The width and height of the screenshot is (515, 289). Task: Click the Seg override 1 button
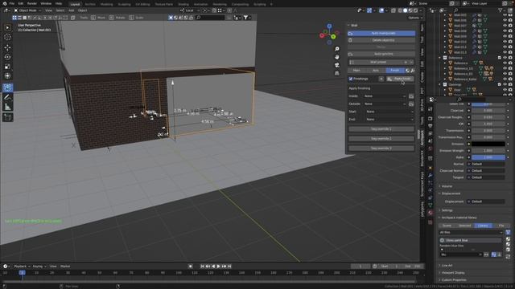click(x=381, y=129)
